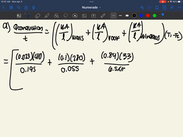Pick the blue pen color

141,16
